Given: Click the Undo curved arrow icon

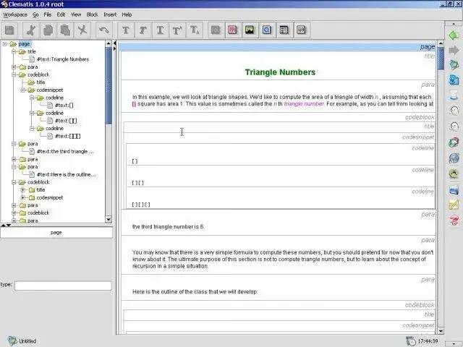Looking at the screenshot, I should 104,30.
